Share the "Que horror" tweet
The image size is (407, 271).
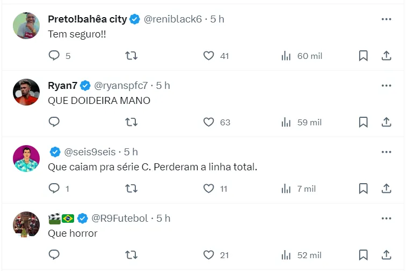pos(386,255)
